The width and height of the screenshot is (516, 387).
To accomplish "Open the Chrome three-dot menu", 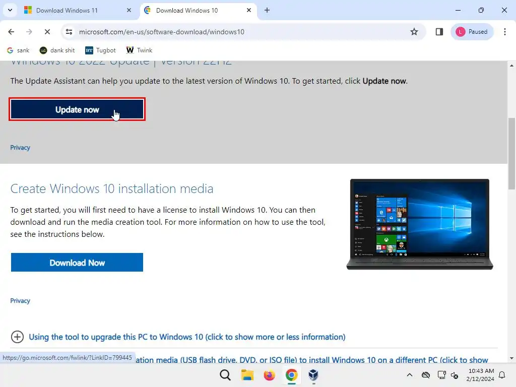I will pyautogui.click(x=505, y=32).
